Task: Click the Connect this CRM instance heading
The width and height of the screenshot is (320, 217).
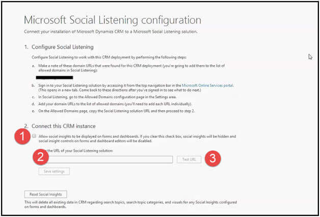Action: click(x=64, y=126)
